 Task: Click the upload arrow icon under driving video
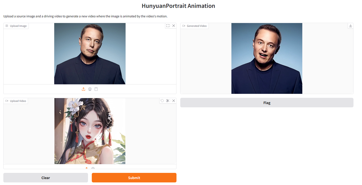tap(87, 168)
